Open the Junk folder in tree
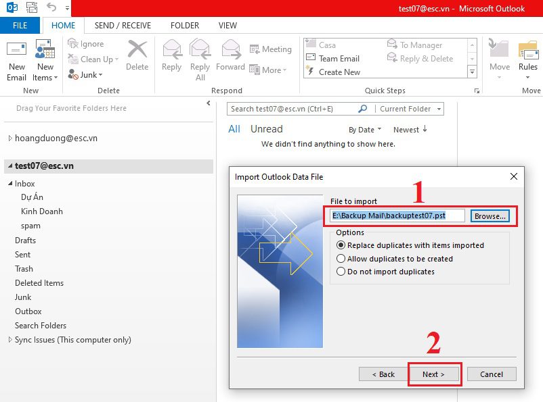The image size is (543, 402). tap(23, 297)
